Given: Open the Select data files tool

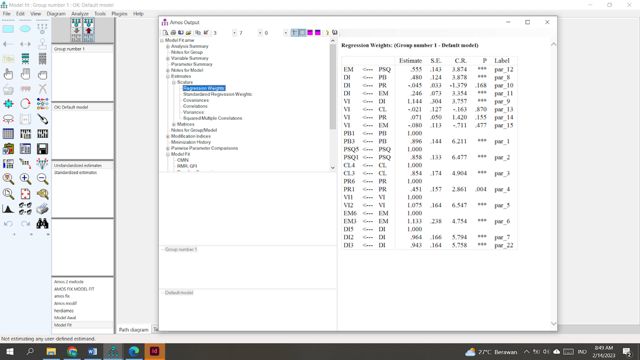Looking at the screenshot, I should (8, 134).
